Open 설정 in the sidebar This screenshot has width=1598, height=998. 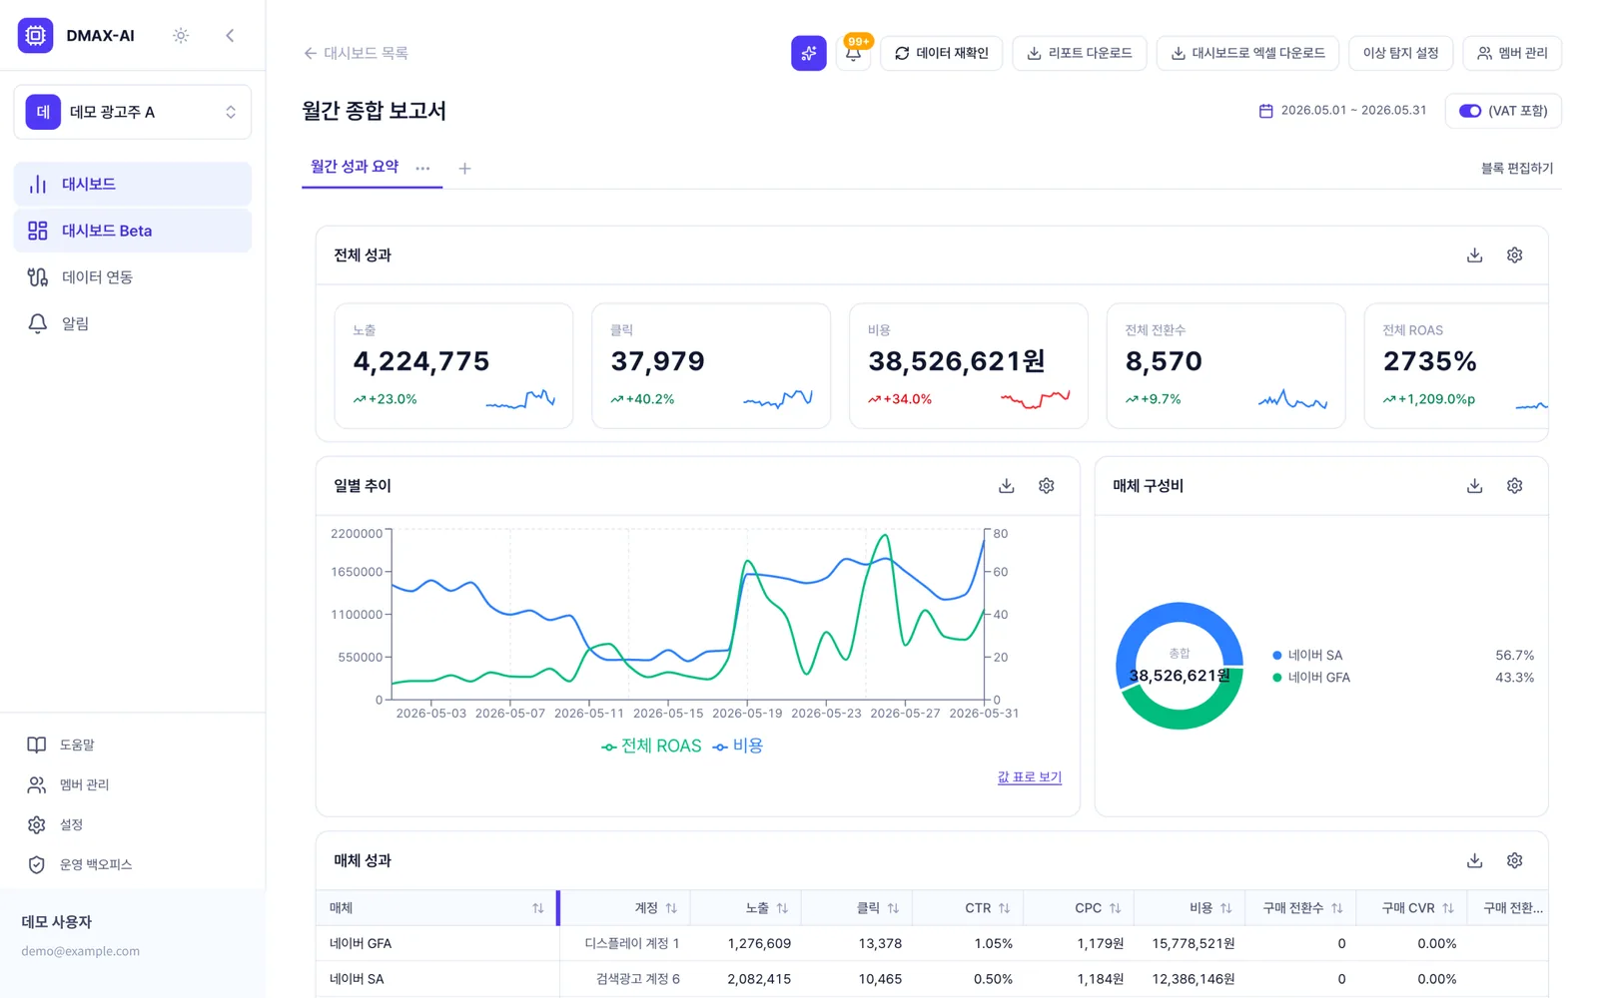[133, 824]
